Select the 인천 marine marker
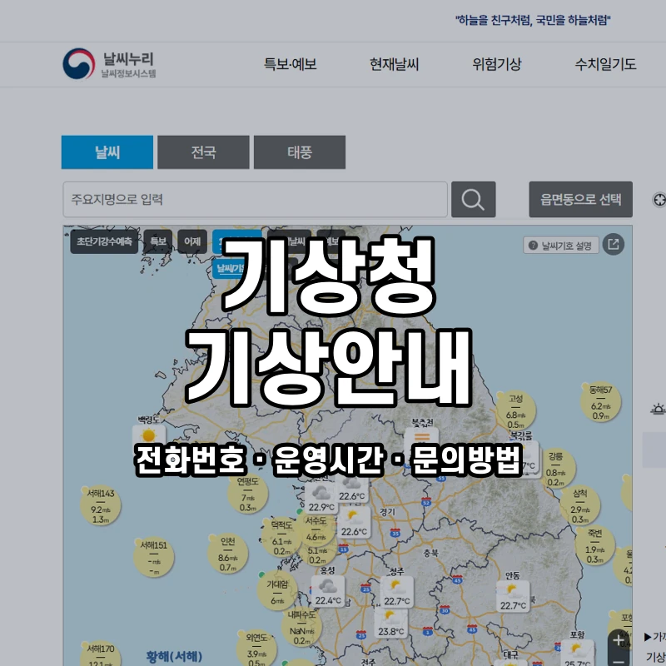Viewport: 666px width, 666px height. point(228,554)
